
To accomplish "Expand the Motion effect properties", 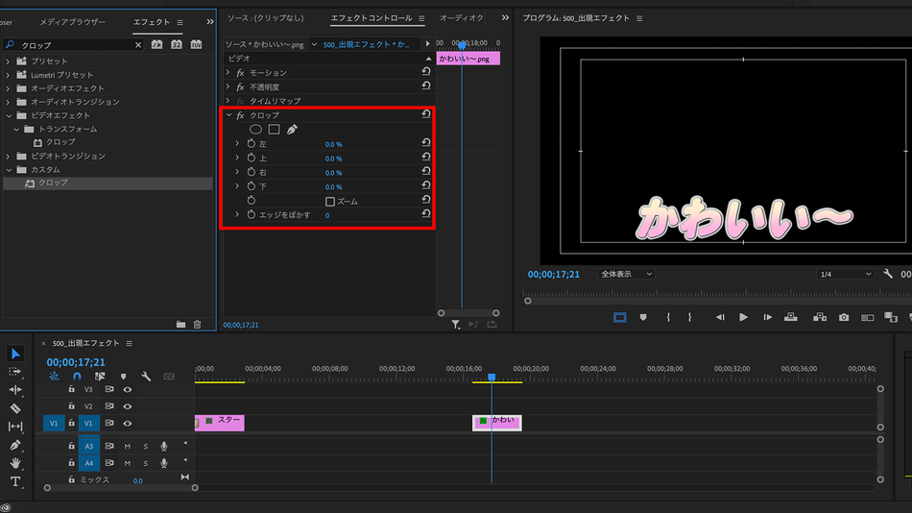I will 228,72.
